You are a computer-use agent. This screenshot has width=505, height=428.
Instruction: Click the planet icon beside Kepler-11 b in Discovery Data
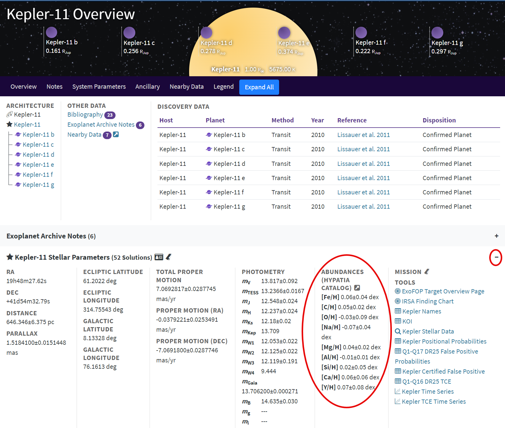[209, 135]
